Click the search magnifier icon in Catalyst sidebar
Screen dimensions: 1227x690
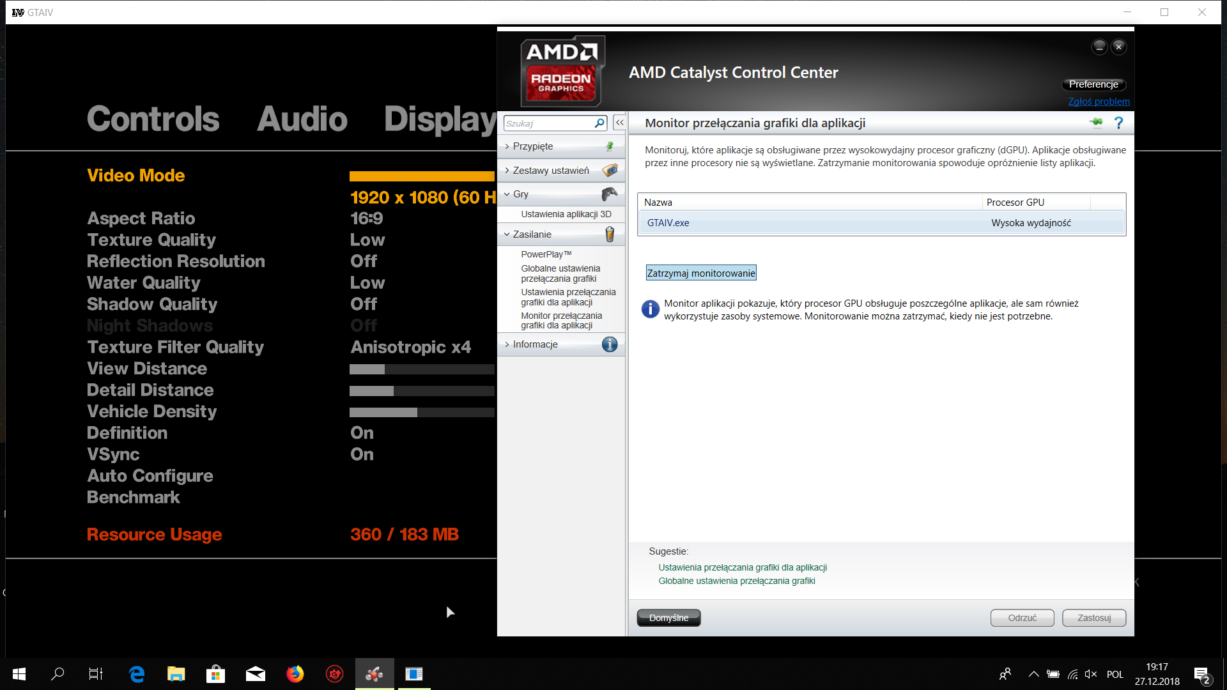click(x=599, y=123)
